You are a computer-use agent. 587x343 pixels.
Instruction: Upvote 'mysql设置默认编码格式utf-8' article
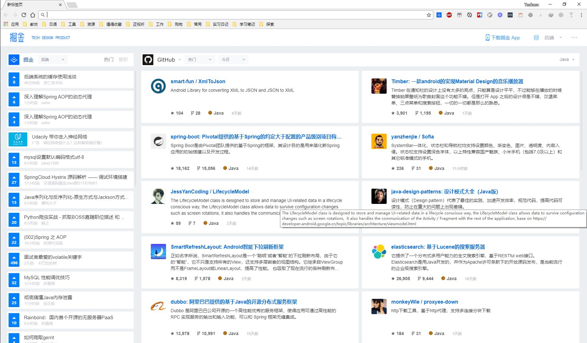(14, 160)
